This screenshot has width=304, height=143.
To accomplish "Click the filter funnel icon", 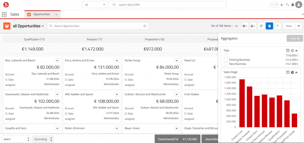I will point(278,26).
